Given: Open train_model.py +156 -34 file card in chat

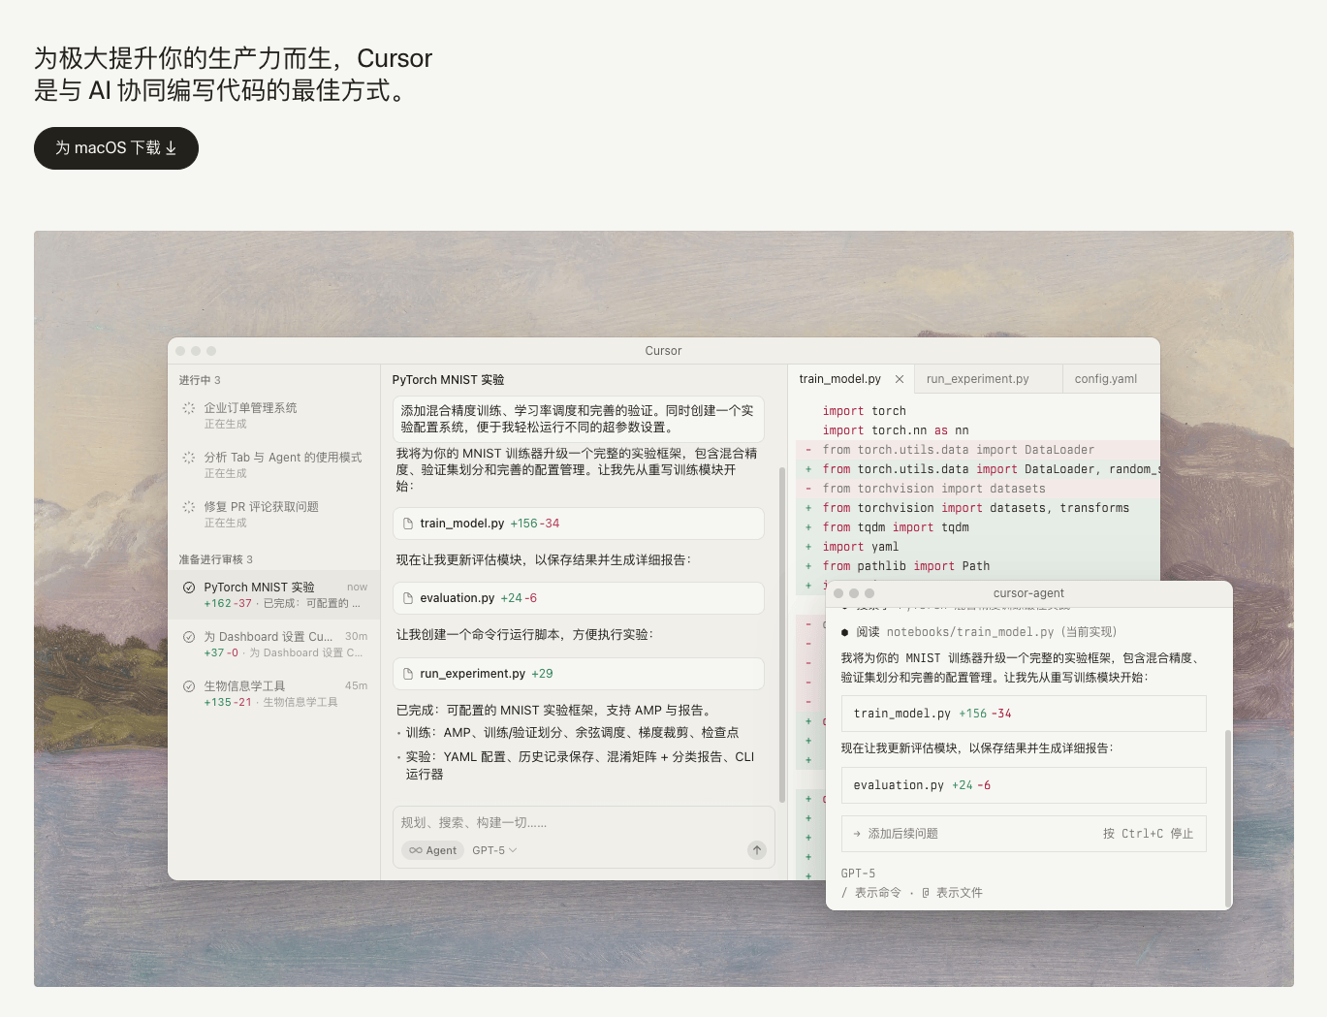Looking at the screenshot, I should (x=579, y=524).
